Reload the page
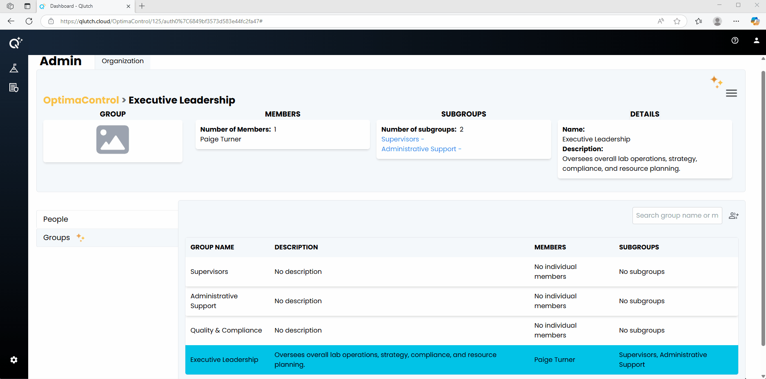The width and height of the screenshot is (766, 379). pyautogui.click(x=29, y=21)
